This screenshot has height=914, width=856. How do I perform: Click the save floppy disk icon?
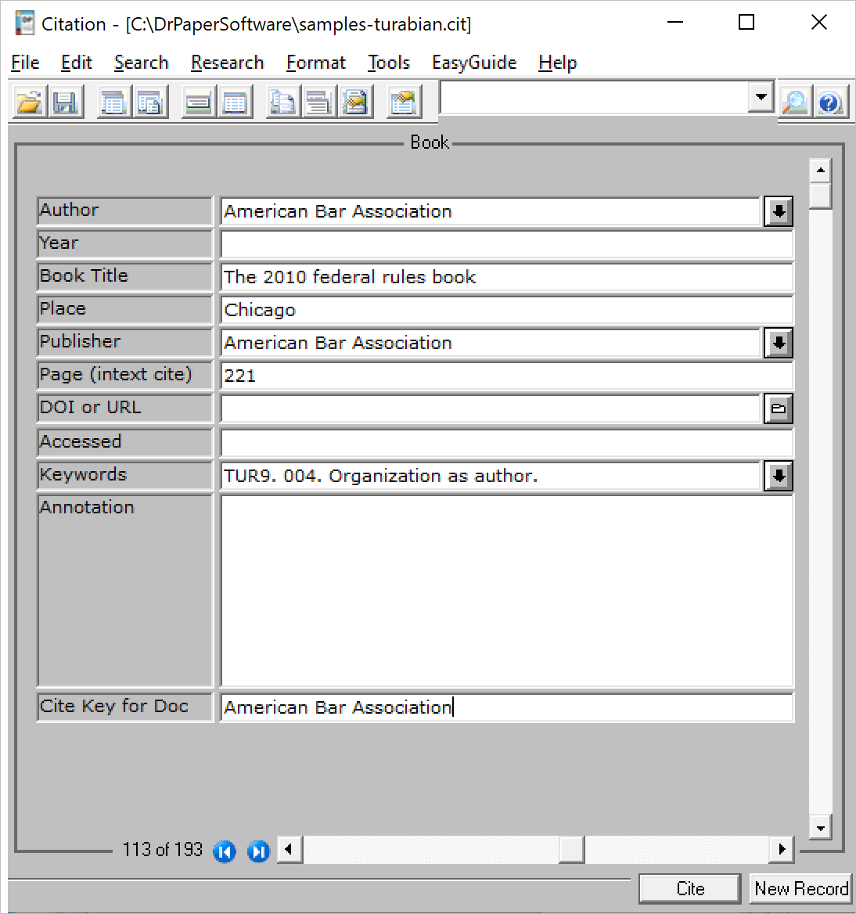coord(66,103)
